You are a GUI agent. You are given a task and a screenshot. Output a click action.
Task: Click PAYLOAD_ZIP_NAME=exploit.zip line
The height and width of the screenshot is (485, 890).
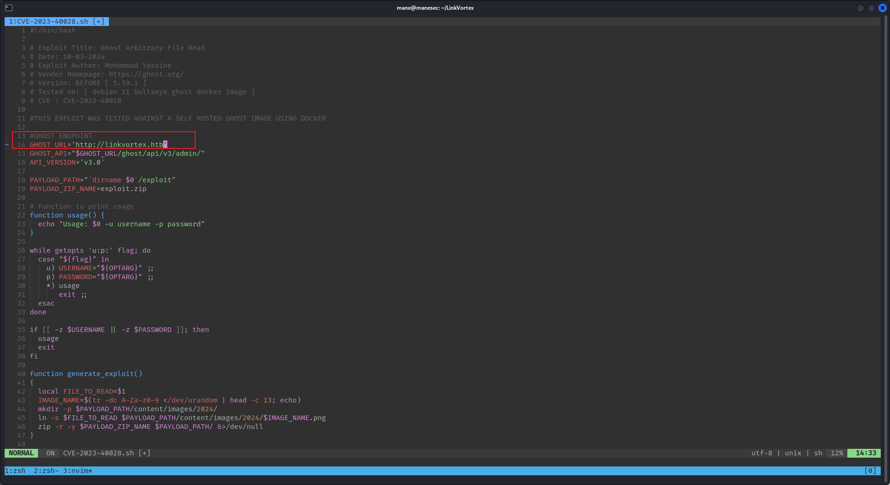[88, 189]
